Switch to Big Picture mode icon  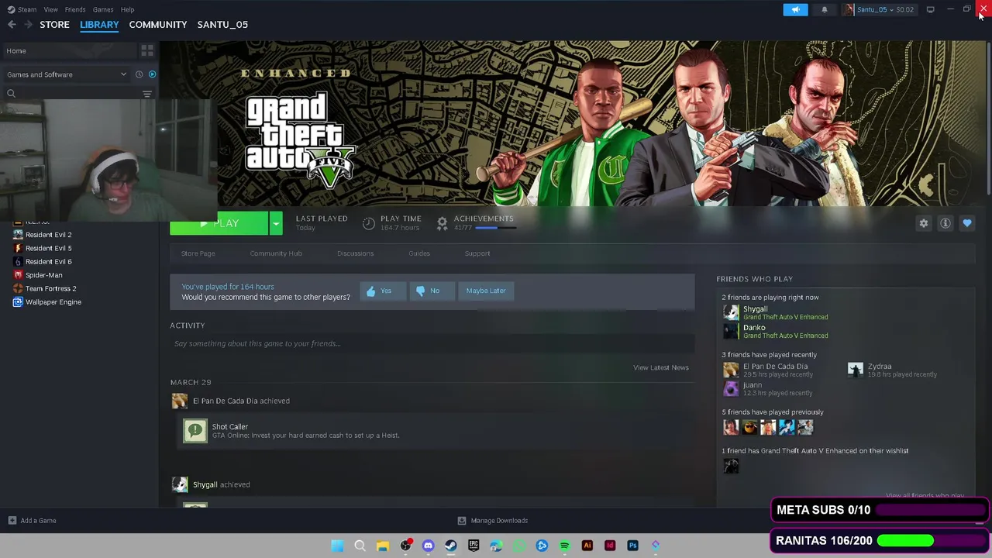point(930,9)
